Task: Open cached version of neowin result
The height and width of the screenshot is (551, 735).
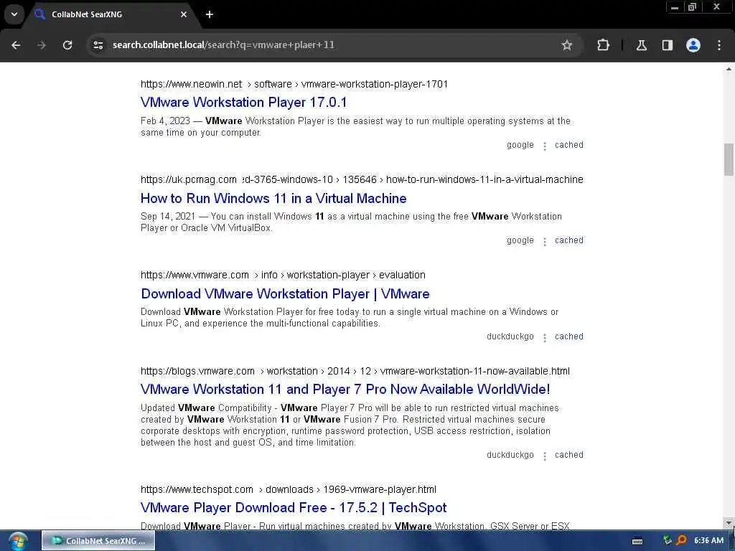Action: tap(569, 145)
